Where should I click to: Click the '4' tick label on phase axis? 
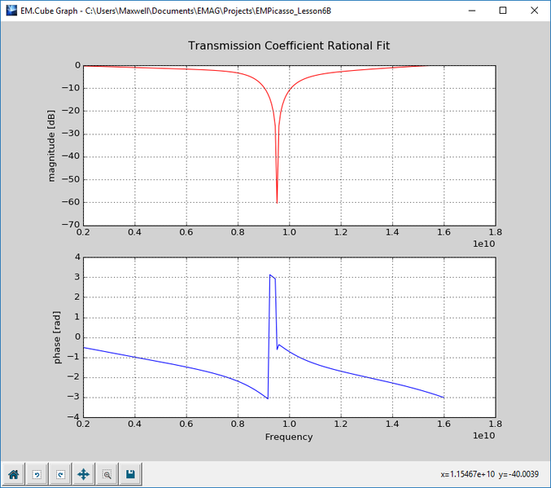77,257
